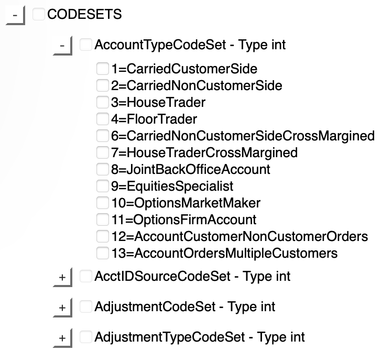Collapse the AccountTypeCodeSet node

[63, 46]
